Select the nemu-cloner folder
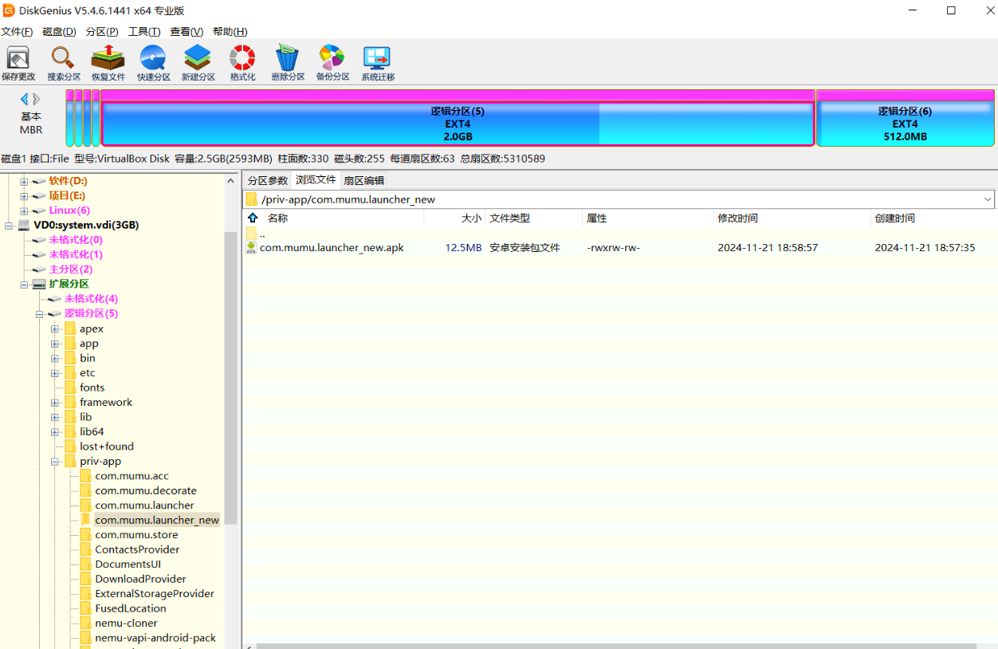The width and height of the screenshot is (998, 649). click(126, 623)
